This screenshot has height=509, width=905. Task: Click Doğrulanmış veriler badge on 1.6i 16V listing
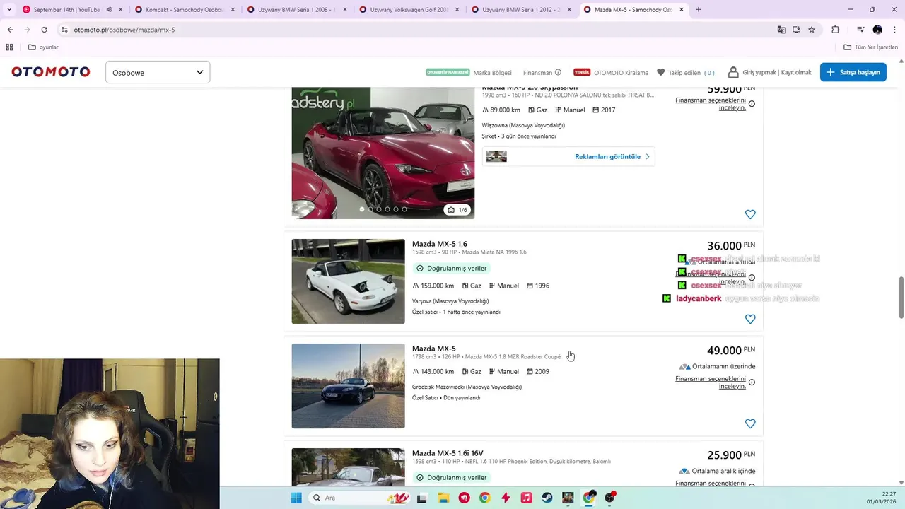[x=452, y=478]
